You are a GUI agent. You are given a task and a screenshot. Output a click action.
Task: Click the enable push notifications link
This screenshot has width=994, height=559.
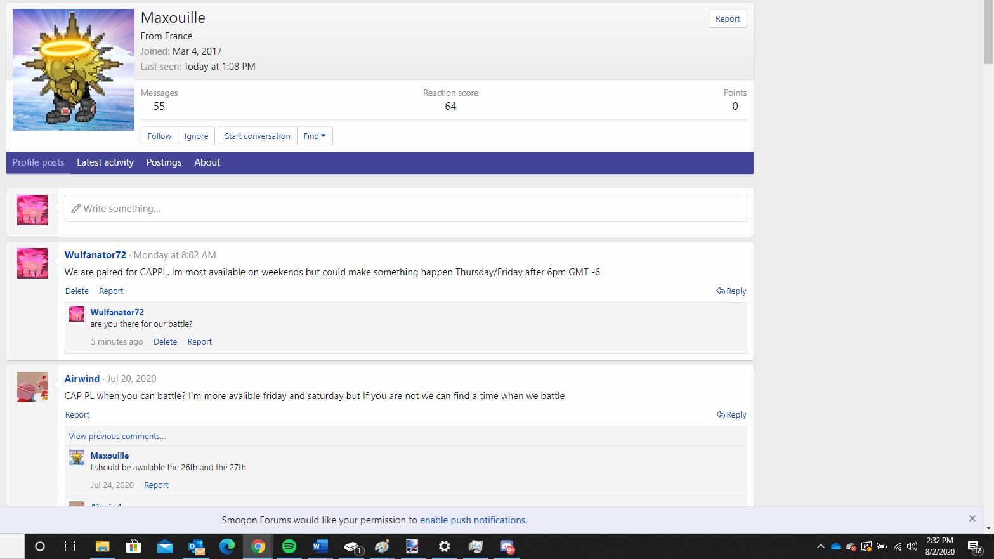click(x=472, y=520)
